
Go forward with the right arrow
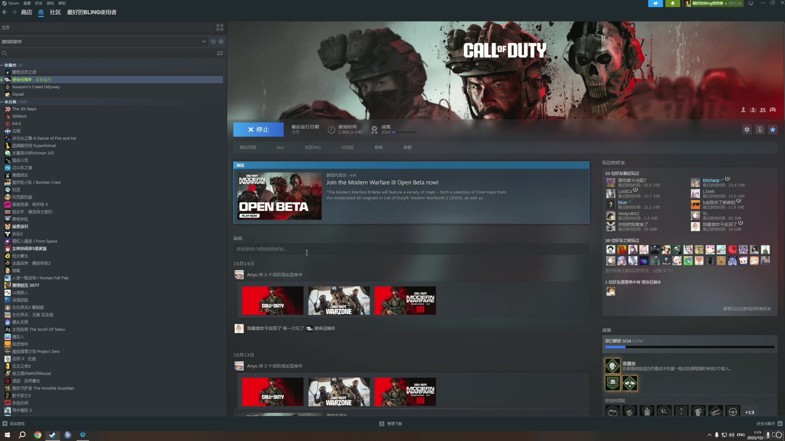(x=14, y=12)
